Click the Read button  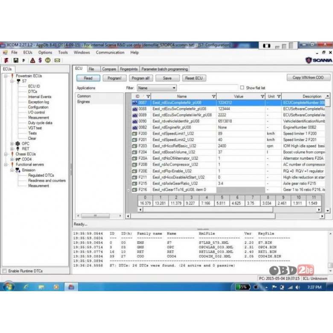coord(88,78)
